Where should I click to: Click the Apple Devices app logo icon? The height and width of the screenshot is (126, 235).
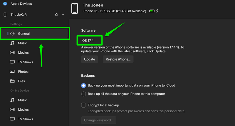click(5, 4)
